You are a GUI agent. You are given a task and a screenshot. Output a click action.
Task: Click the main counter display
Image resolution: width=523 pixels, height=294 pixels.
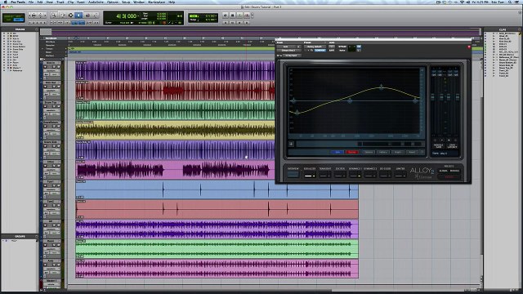pos(127,16)
